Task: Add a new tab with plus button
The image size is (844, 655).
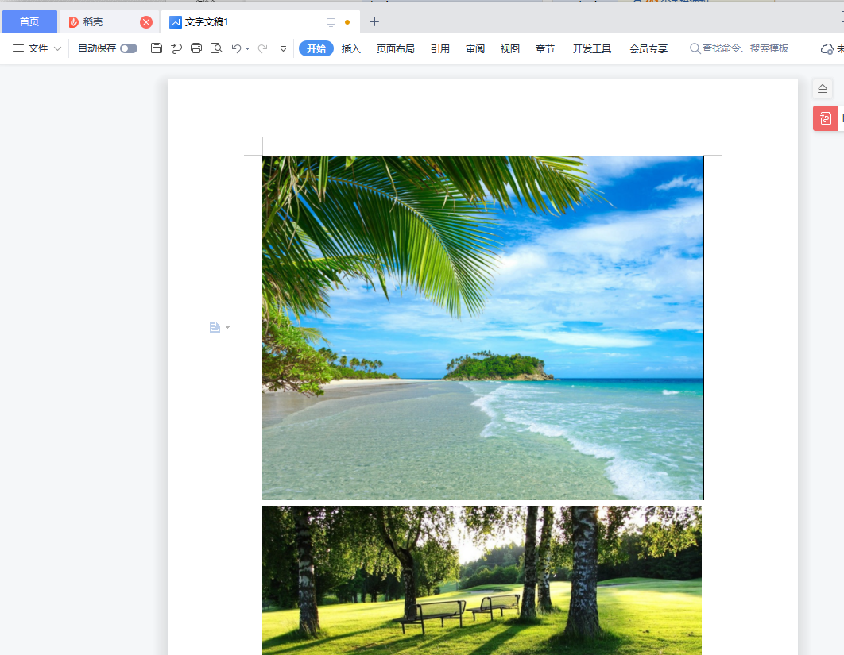Action: 374,21
